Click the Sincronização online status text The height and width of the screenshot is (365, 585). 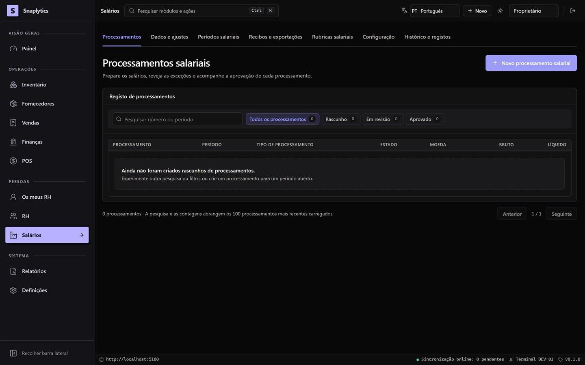[462, 359]
